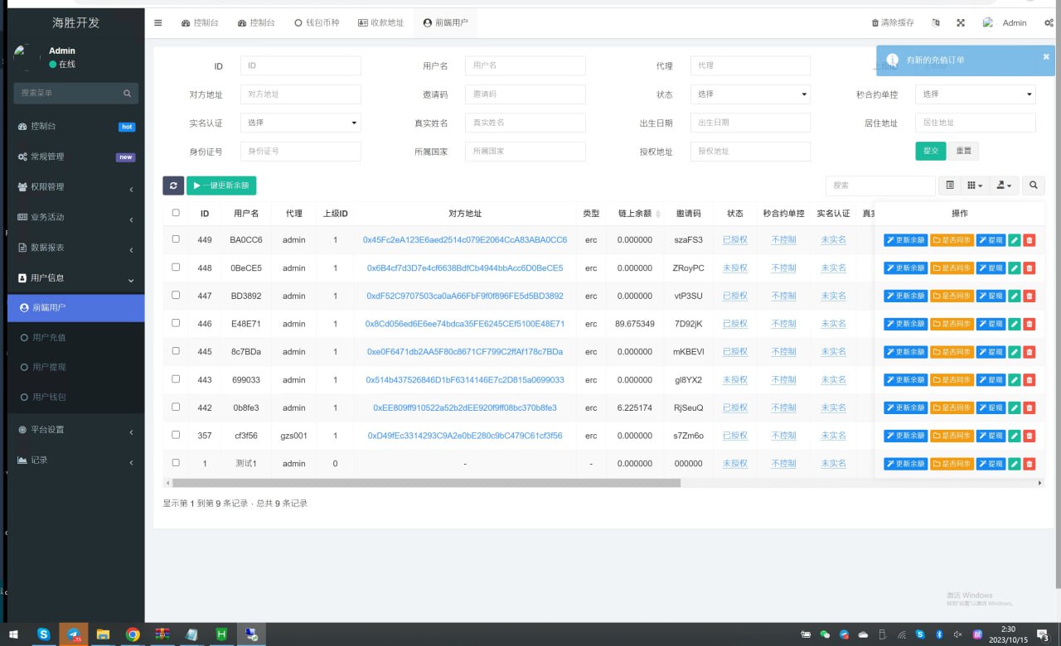The width and height of the screenshot is (1061, 646).
Task: Switch to the 前端用户 tab
Action: pos(445,23)
